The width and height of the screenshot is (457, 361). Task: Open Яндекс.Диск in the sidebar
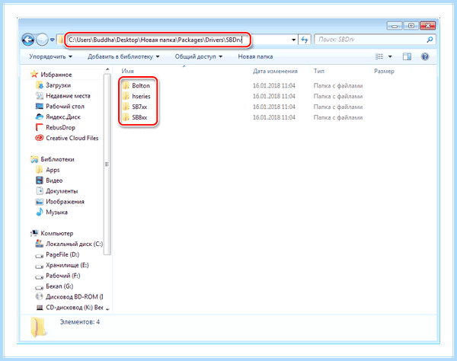click(63, 117)
